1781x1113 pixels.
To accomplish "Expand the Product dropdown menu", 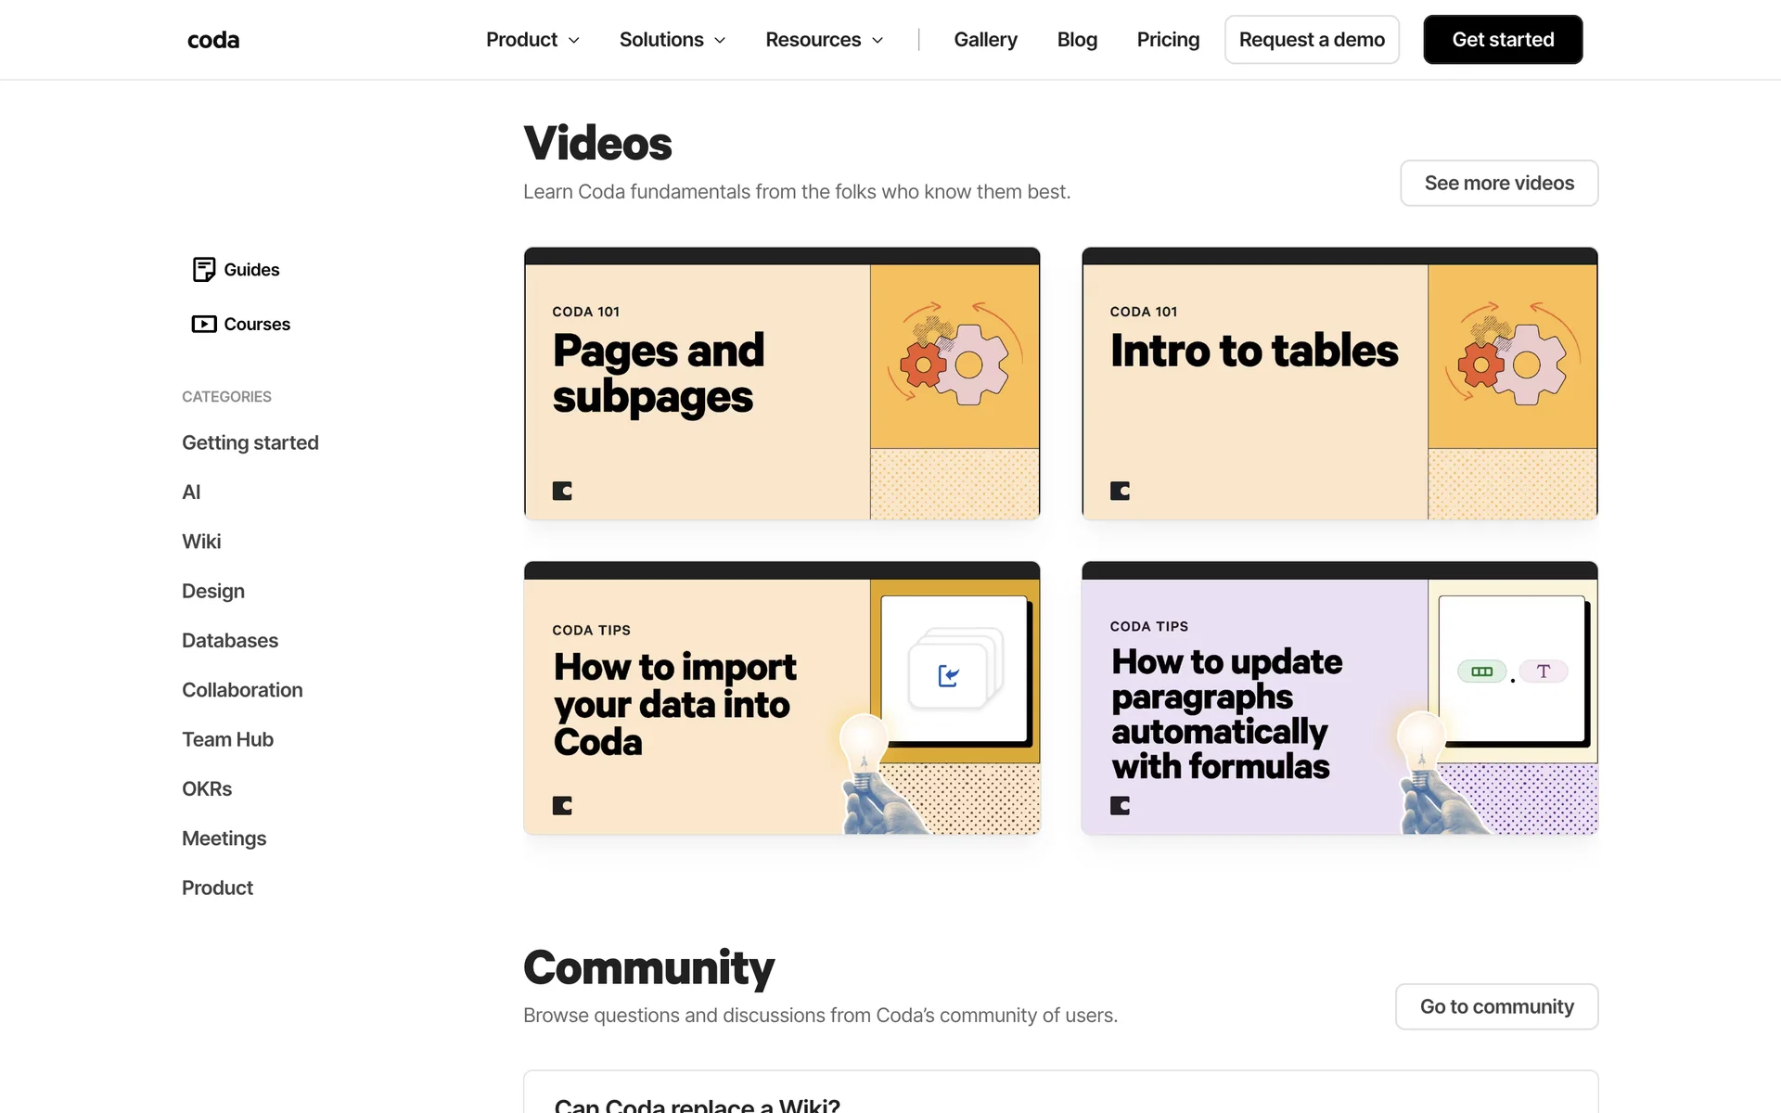I will [532, 40].
